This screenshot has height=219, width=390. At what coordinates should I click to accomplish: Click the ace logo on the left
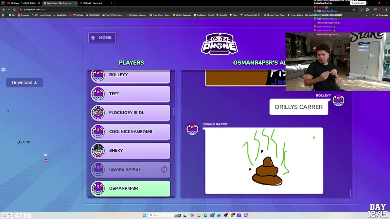tap(24, 142)
